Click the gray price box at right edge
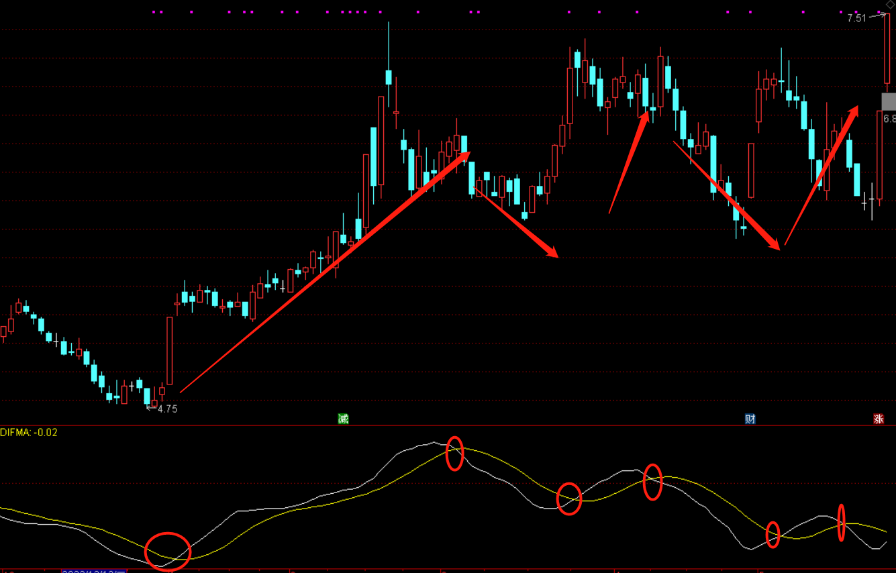896x573 pixels. click(x=888, y=102)
